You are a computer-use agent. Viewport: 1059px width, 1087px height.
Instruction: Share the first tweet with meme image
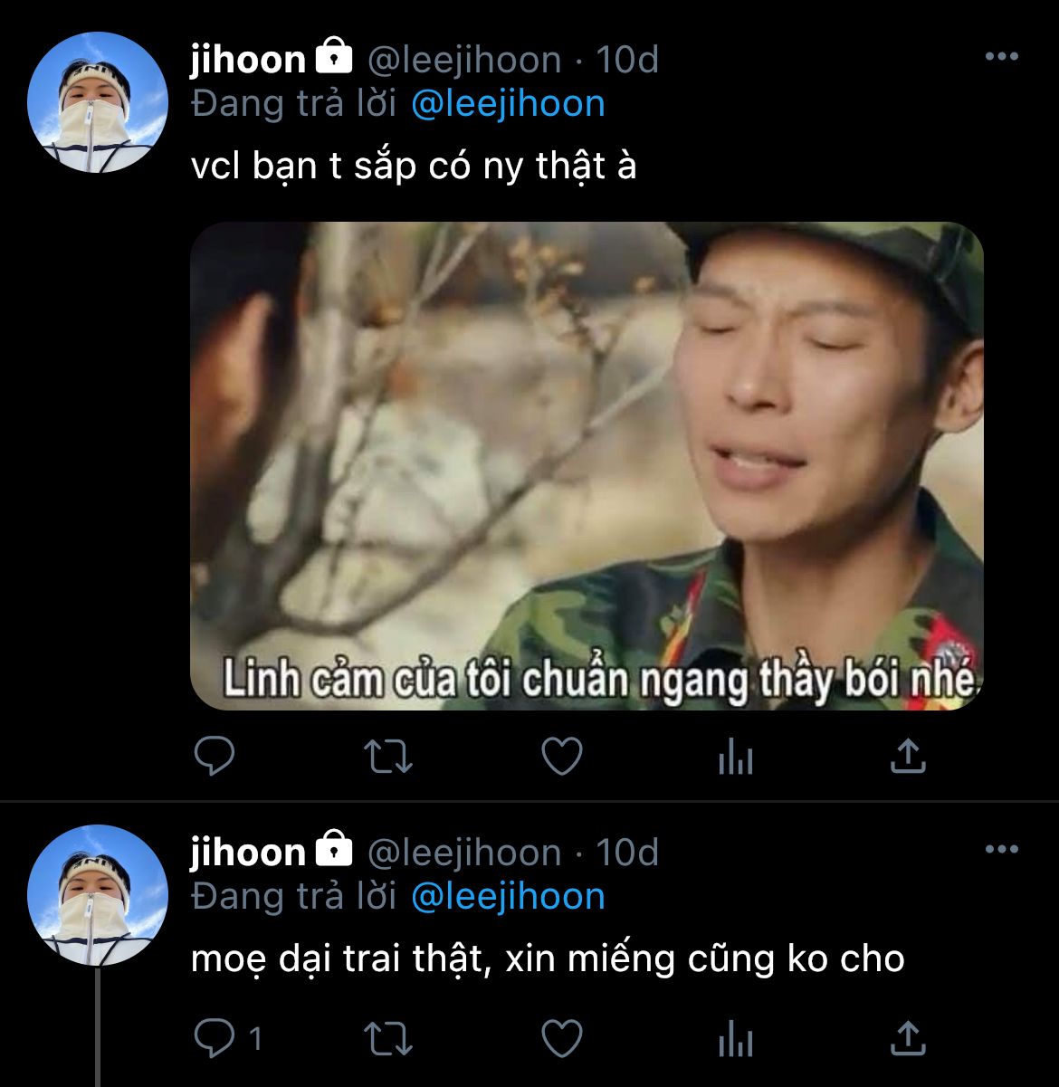[908, 756]
